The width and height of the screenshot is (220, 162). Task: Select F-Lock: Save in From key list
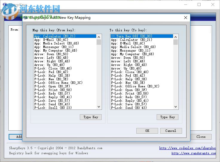[65, 101]
